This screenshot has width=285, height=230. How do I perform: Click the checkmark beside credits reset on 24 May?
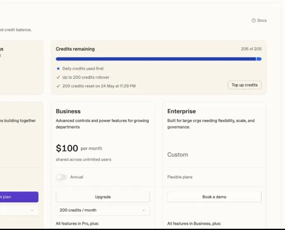tap(58, 86)
